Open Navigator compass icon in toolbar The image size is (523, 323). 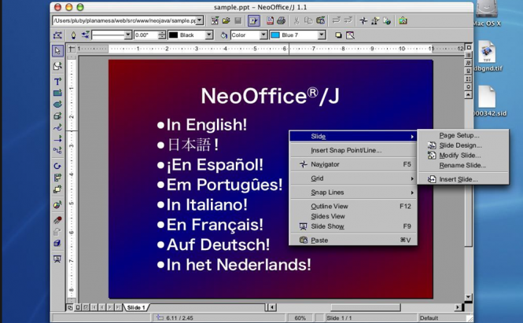pyautogui.click(x=363, y=20)
